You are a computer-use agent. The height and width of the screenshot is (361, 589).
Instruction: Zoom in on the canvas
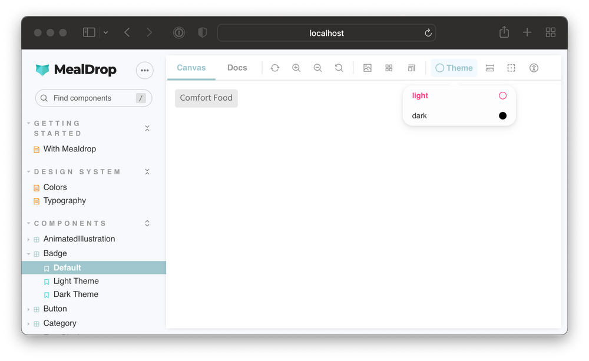296,68
